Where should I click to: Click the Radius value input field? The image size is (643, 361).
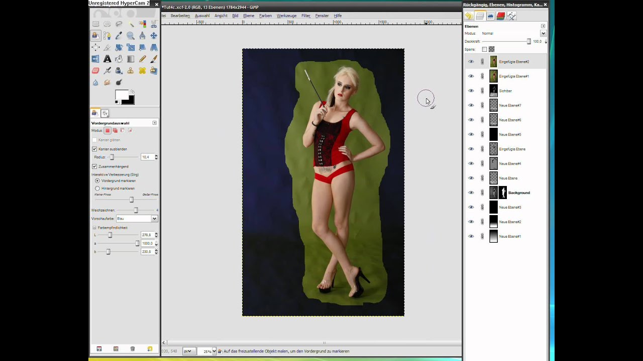click(147, 157)
